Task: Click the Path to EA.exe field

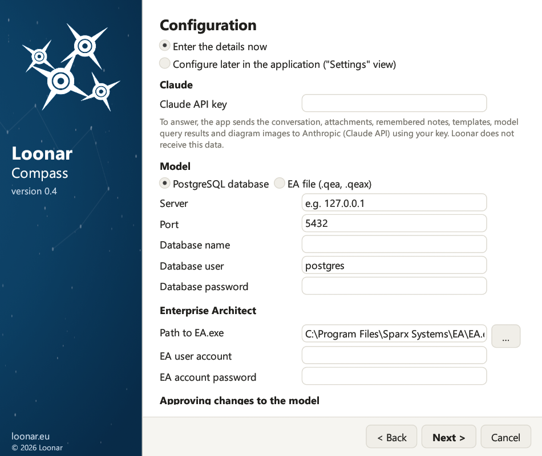Action: tap(394, 333)
